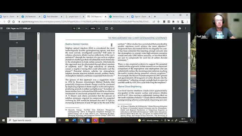Viewport: 242px width, 136px height.
Task: Click the weather widget Mostly sunny
Action: tap(148, 121)
